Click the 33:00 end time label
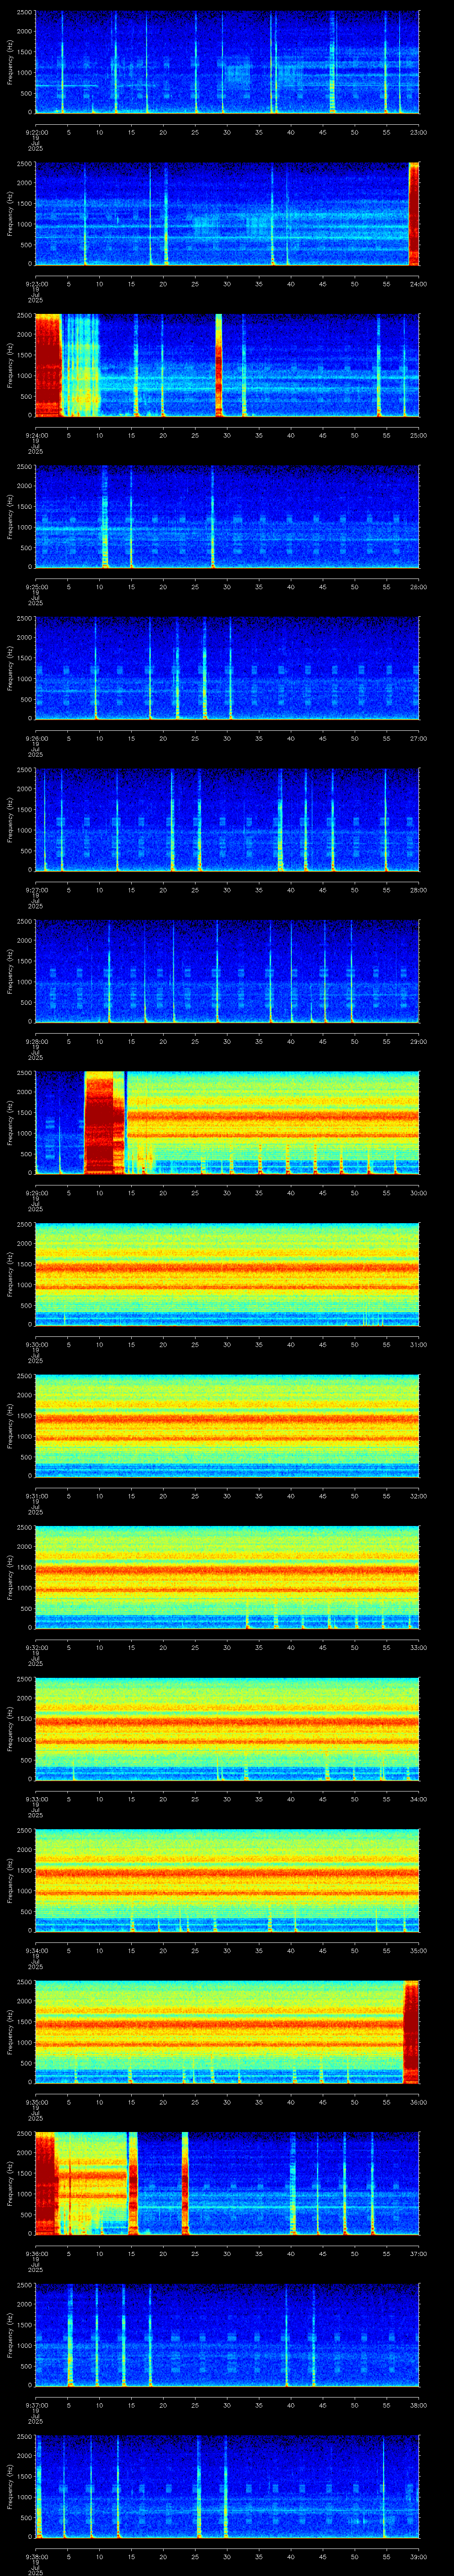The image size is (454, 2576). pyautogui.click(x=418, y=1647)
